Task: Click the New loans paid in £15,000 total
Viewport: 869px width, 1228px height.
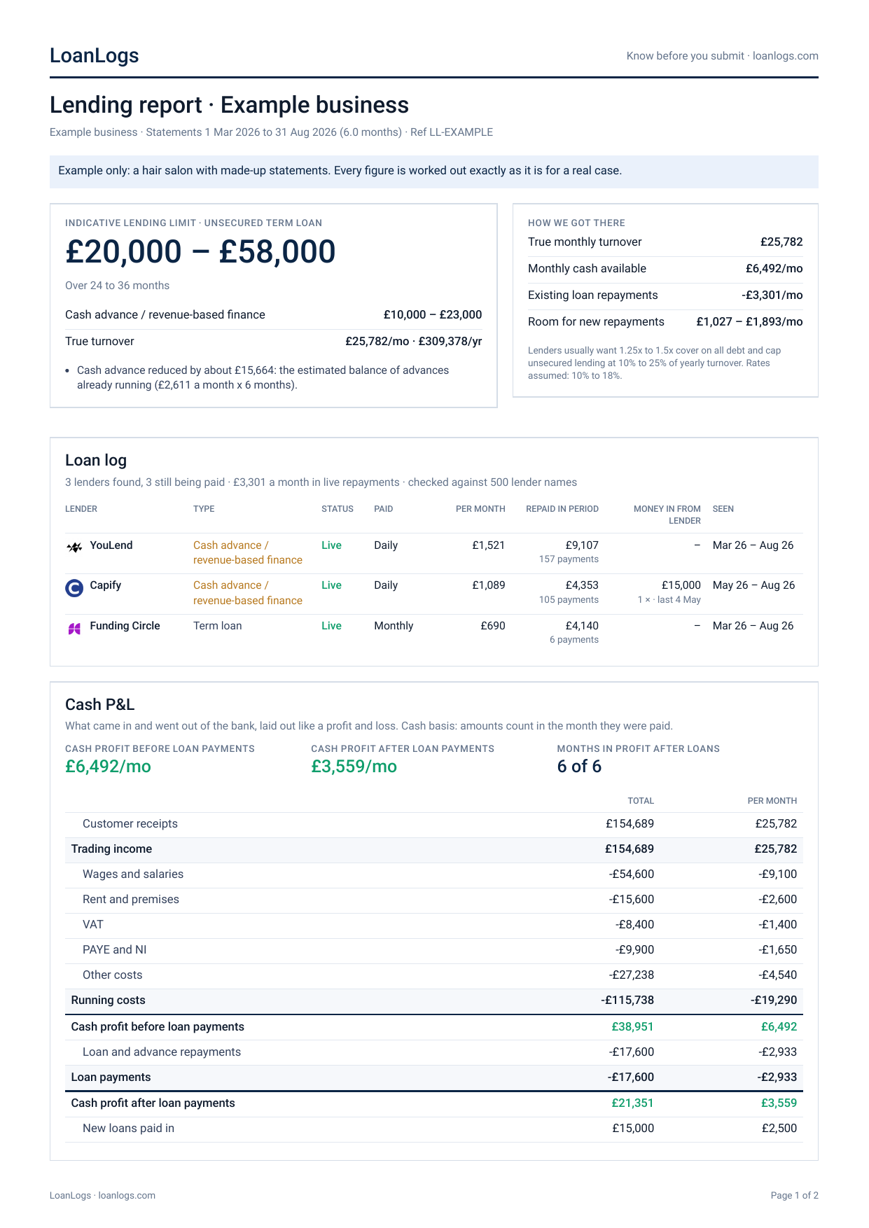Action: tap(633, 1129)
